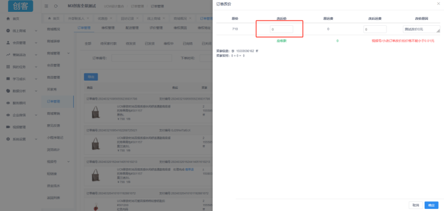Expand 商城管理 chevron in secondary menu
Image resolution: width=444 pixels, height=211 pixels.
coord(69,53)
